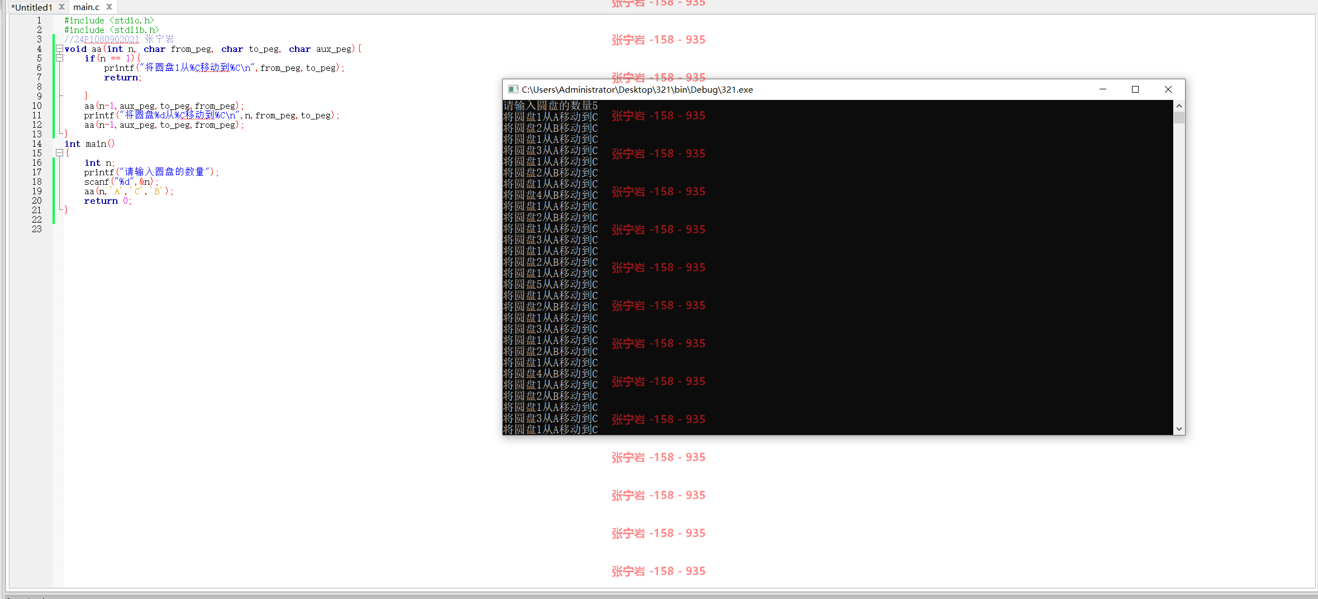Click the console window's application icon
1318x599 pixels.
[x=512, y=89]
